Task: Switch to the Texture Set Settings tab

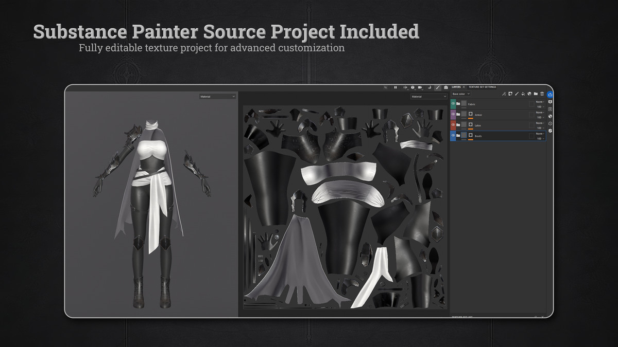Action: pyautogui.click(x=482, y=87)
